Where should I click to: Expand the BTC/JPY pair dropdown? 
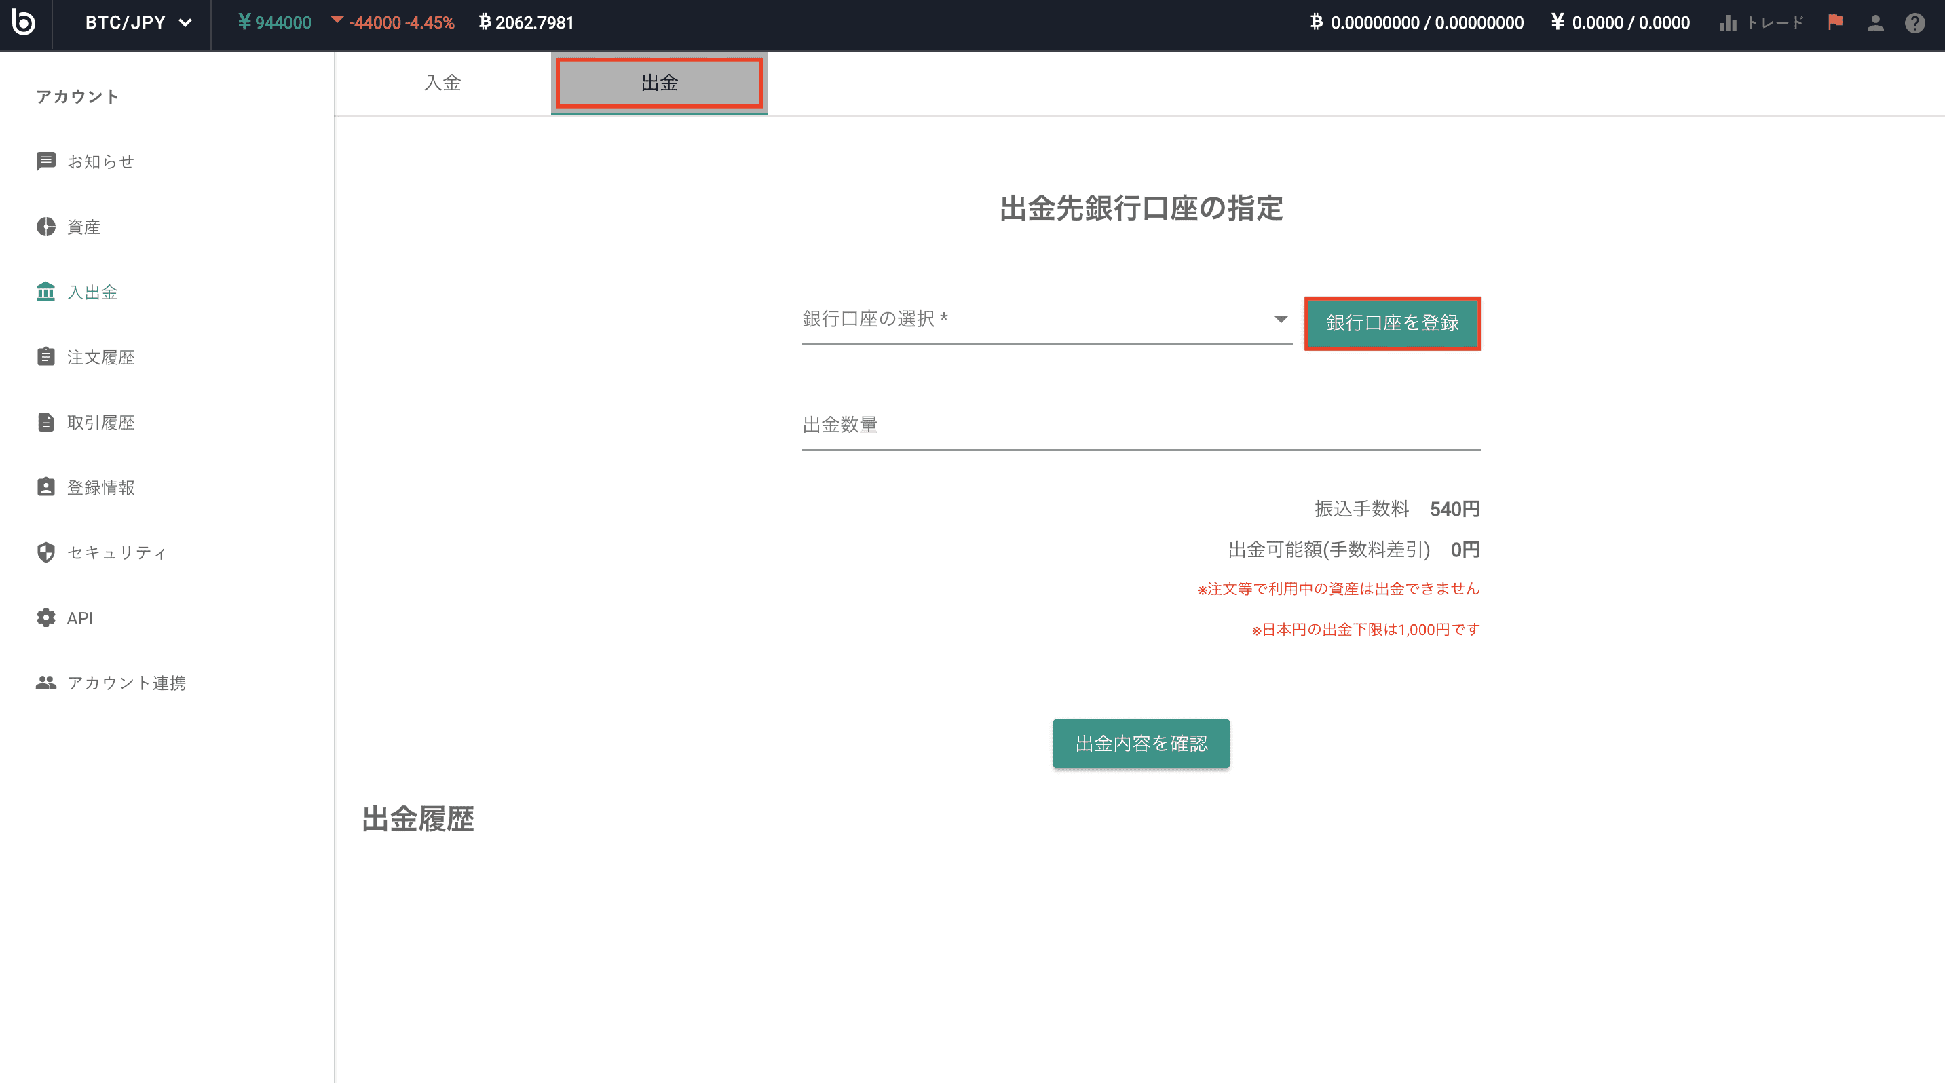138,22
